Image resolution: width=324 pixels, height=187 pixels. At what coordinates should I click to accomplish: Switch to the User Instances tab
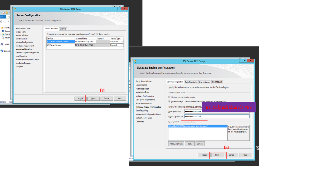pos(205,82)
